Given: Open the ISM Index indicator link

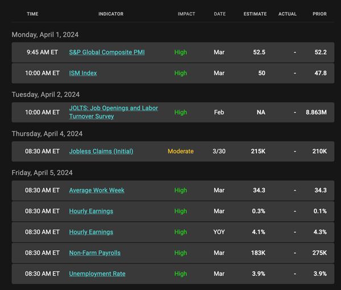Looking at the screenshot, I should pos(83,73).
